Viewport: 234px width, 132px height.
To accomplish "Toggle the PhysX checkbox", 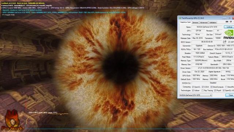I will [x=215, y=91].
